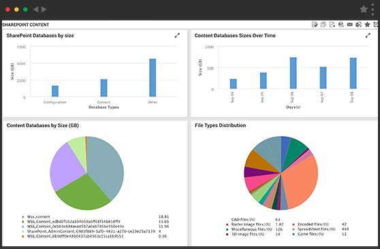
Task: Select the Sep 05 bar in sizes chart
Action: (x=264, y=81)
